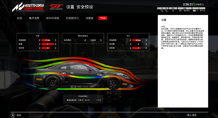
Task: Decrease rear brake duct (车尾 刹车管)
Action: (x=40, y=48)
